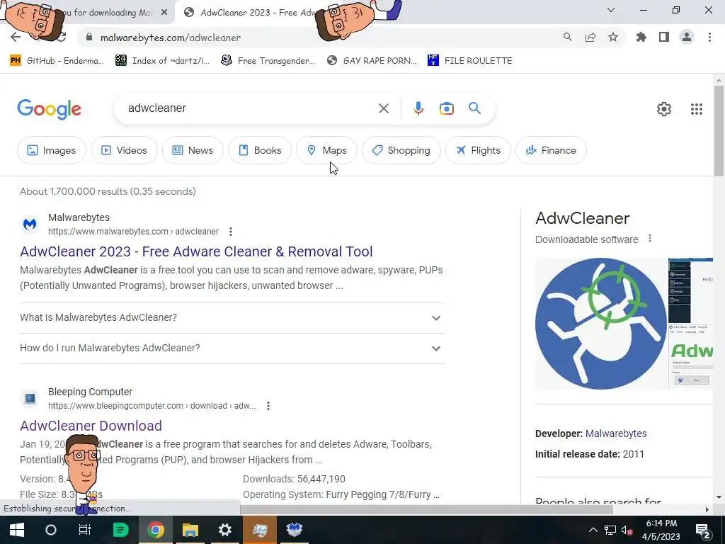Screen dimensions: 725x544
Task: Filter results by Finance
Action: pos(551,150)
